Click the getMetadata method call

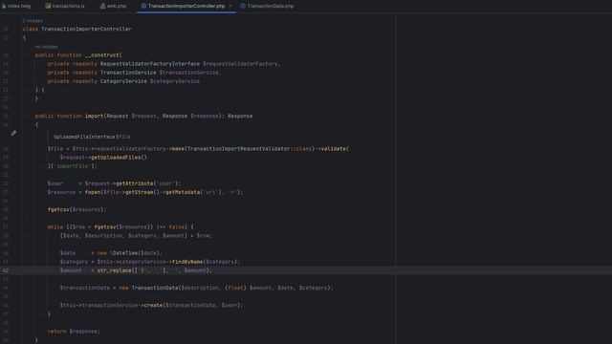(183, 192)
